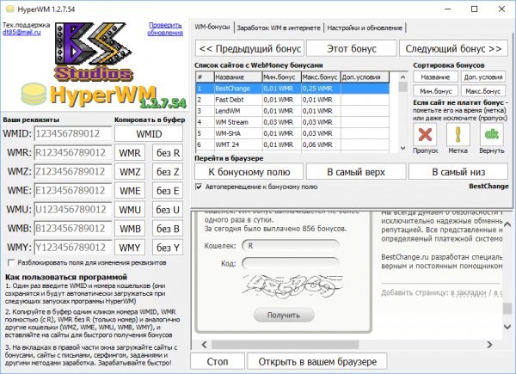Click the WME copy button
This screenshot has width=516, height=374.
(130, 191)
